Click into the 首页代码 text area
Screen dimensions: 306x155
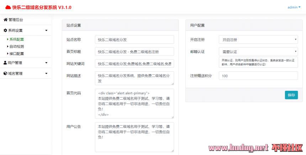pos(134,103)
